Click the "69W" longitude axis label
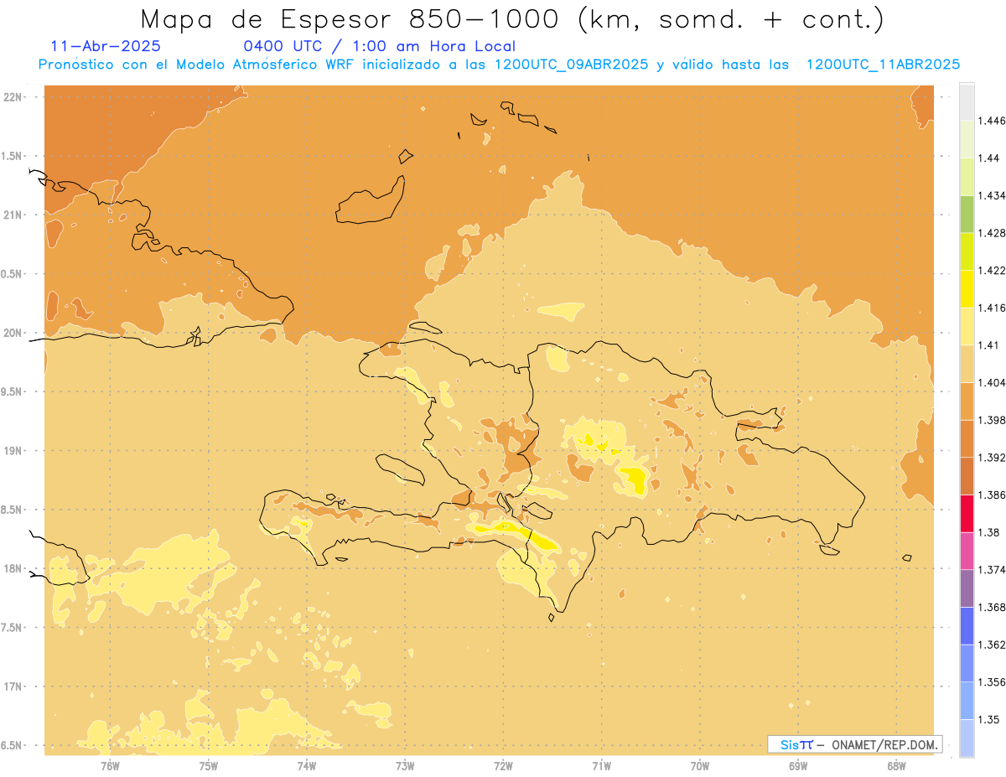 [798, 765]
